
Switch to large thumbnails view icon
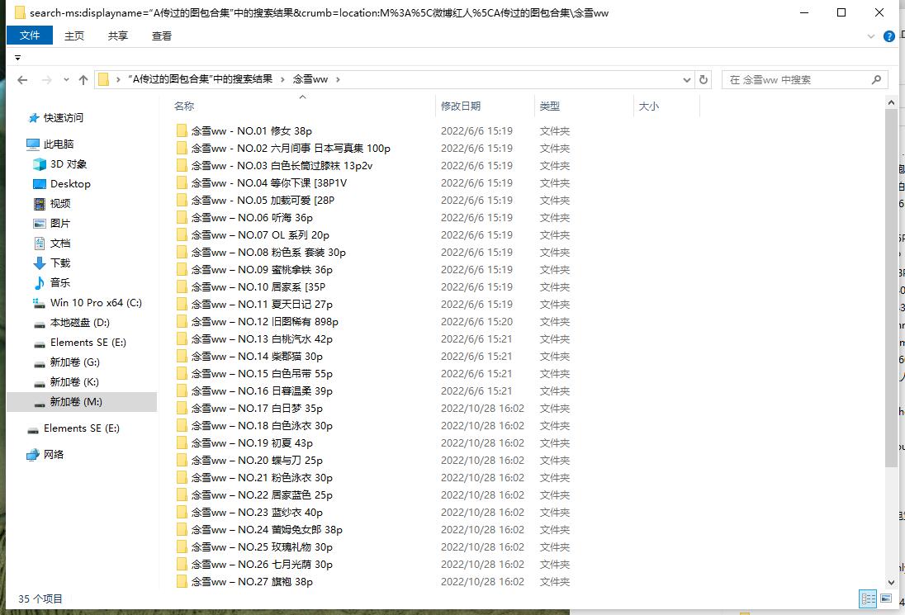coord(886,598)
